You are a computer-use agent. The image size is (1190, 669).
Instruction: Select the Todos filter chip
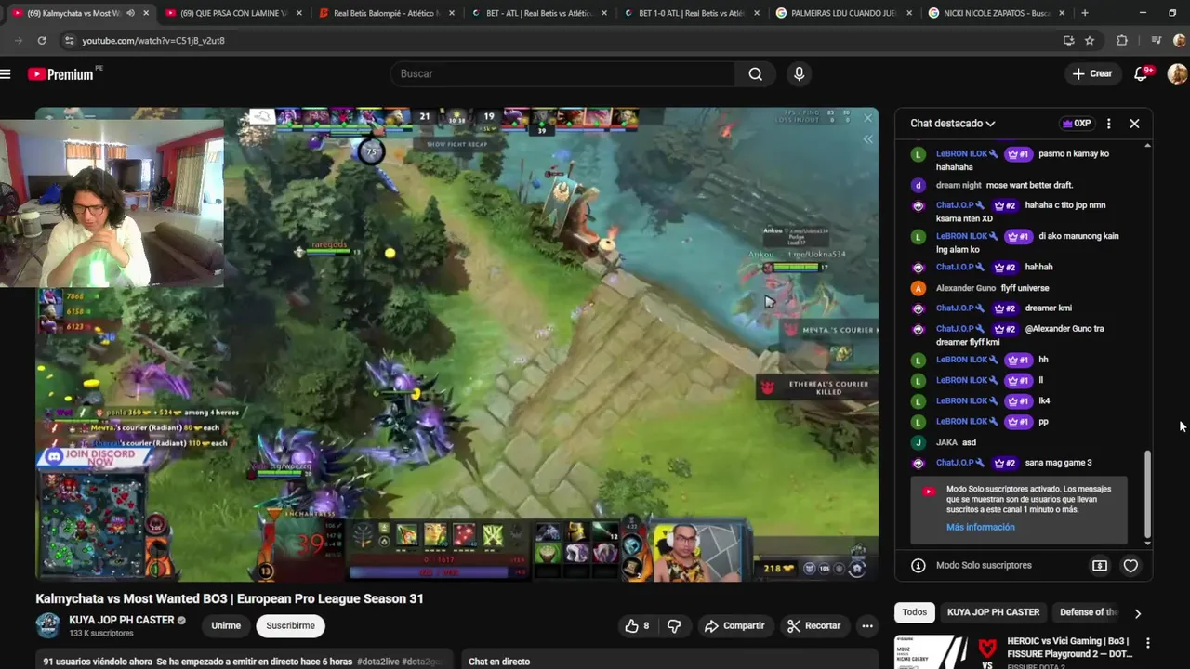(x=915, y=612)
